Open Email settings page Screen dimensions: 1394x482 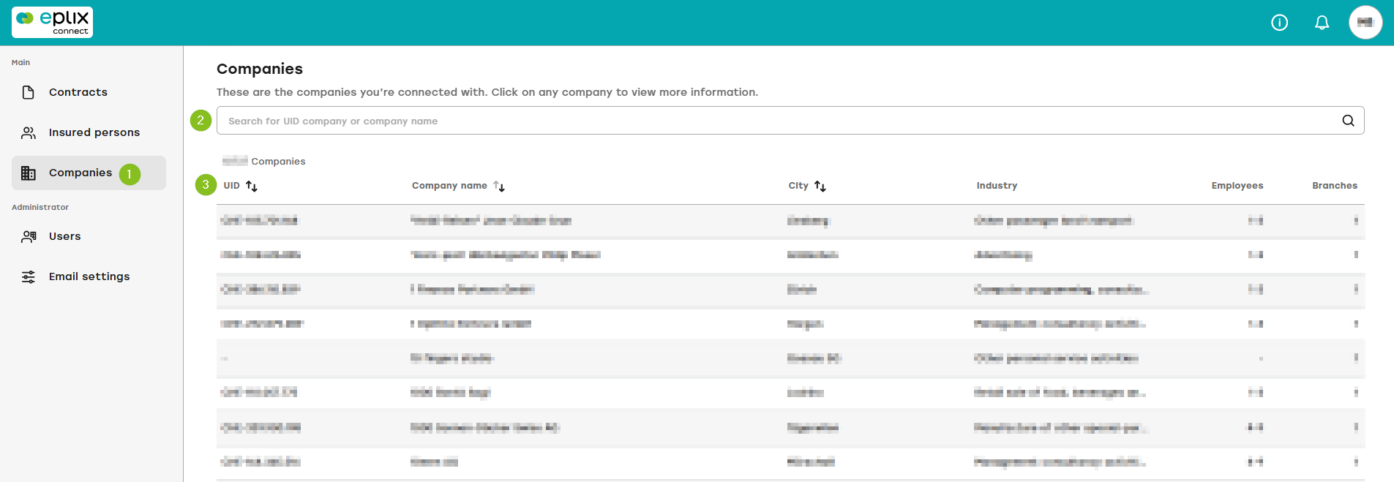89,276
